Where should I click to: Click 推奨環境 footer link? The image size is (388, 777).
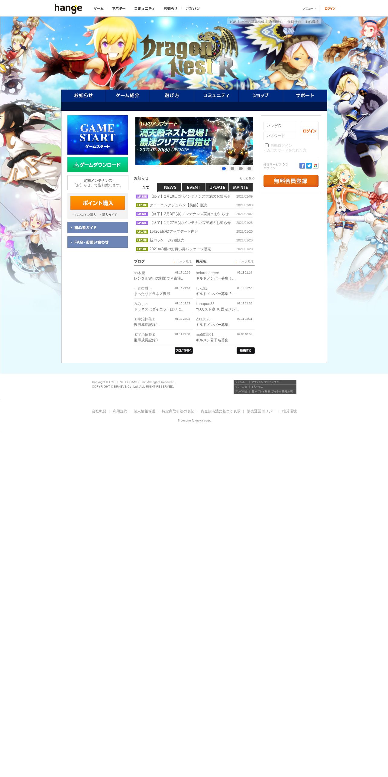point(289,411)
